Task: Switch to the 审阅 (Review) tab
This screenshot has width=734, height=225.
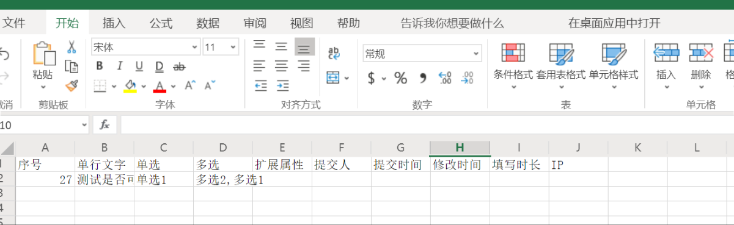Action: (255, 23)
